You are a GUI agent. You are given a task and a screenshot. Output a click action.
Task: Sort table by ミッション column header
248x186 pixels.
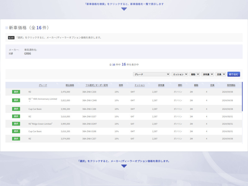(x=140, y=85)
